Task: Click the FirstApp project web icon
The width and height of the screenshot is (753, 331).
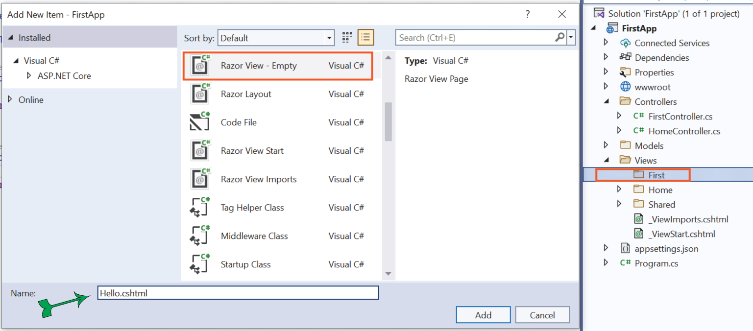Action: pyautogui.click(x=612, y=28)
